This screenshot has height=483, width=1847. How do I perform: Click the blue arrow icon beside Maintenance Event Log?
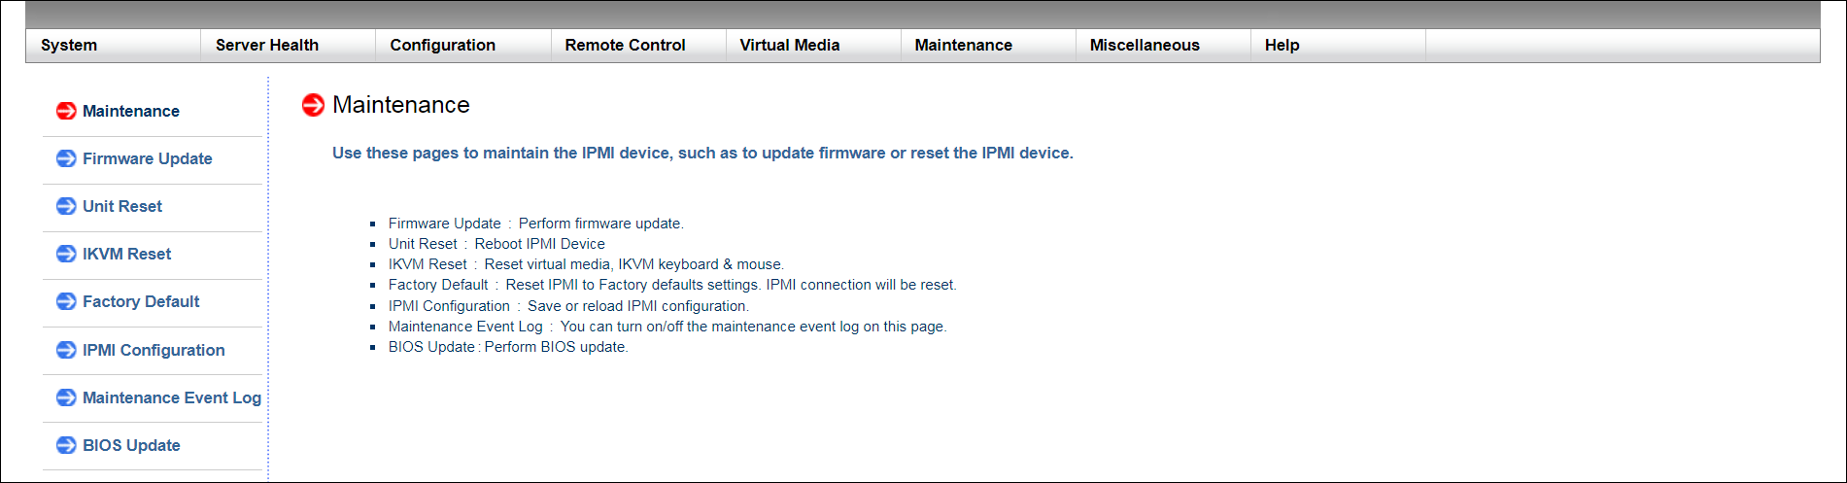[66, 397]
